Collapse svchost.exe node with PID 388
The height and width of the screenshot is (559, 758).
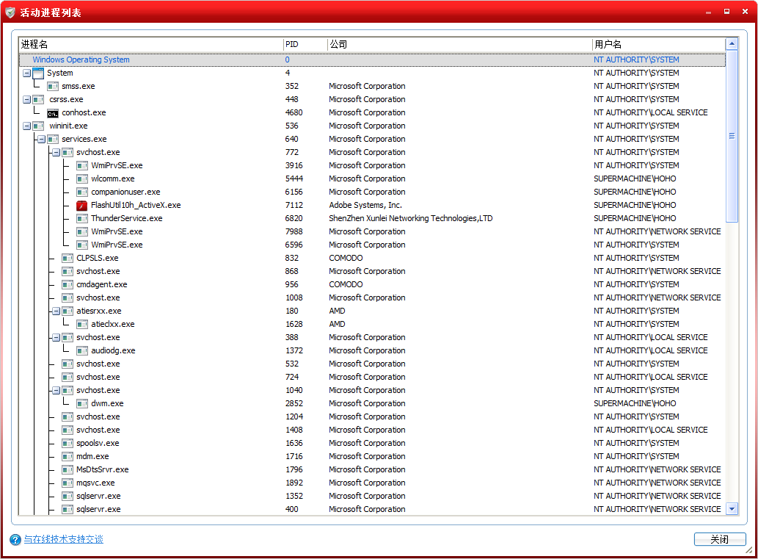click(56, 337)
